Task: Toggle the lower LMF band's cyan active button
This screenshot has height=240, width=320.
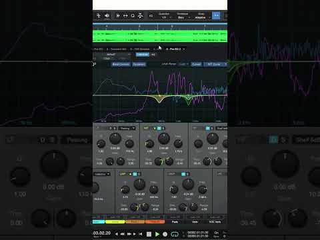Action: 135,174
